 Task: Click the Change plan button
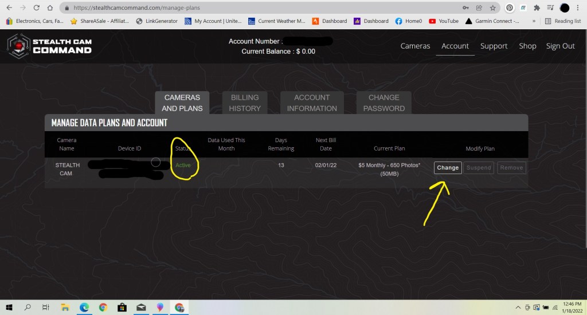447,168
